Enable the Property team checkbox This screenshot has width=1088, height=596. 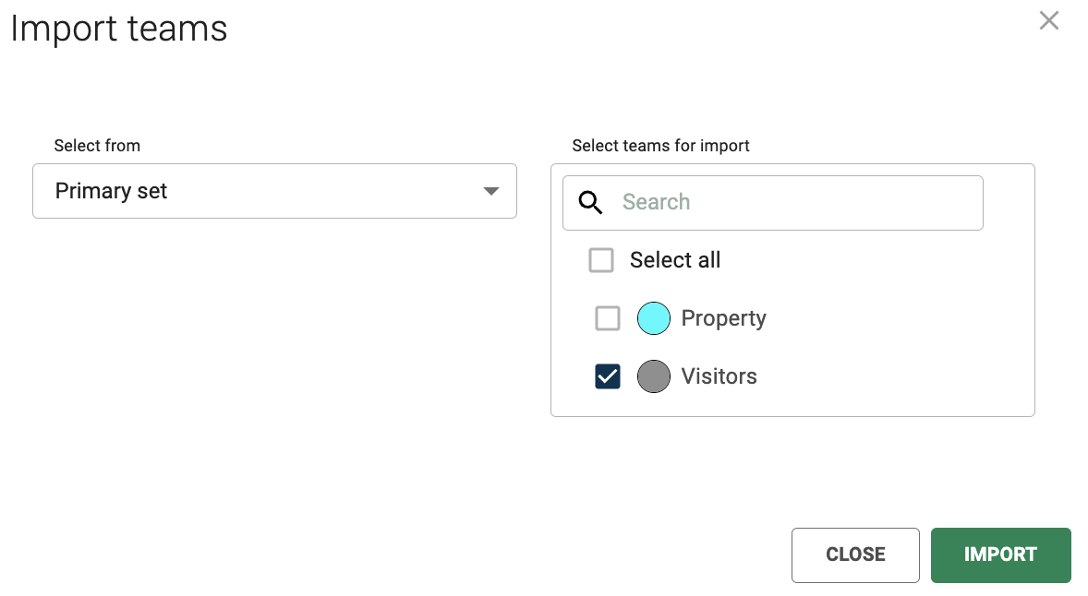click(608, 318)
